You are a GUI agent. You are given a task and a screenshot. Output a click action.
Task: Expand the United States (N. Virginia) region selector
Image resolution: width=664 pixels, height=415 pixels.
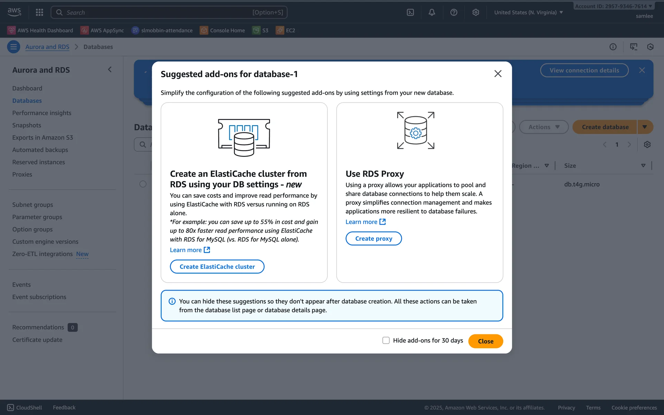click(x=528, y=12)
